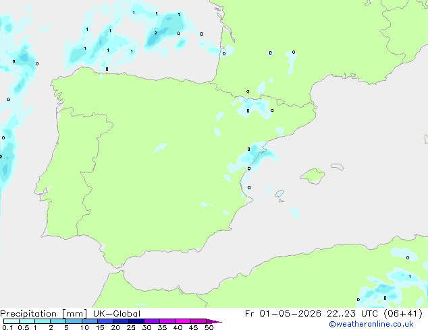The height and width of the screenshot is (330, 428).
Task: Select the 0.5–1 mm legend color box
Action: point(27,321)
